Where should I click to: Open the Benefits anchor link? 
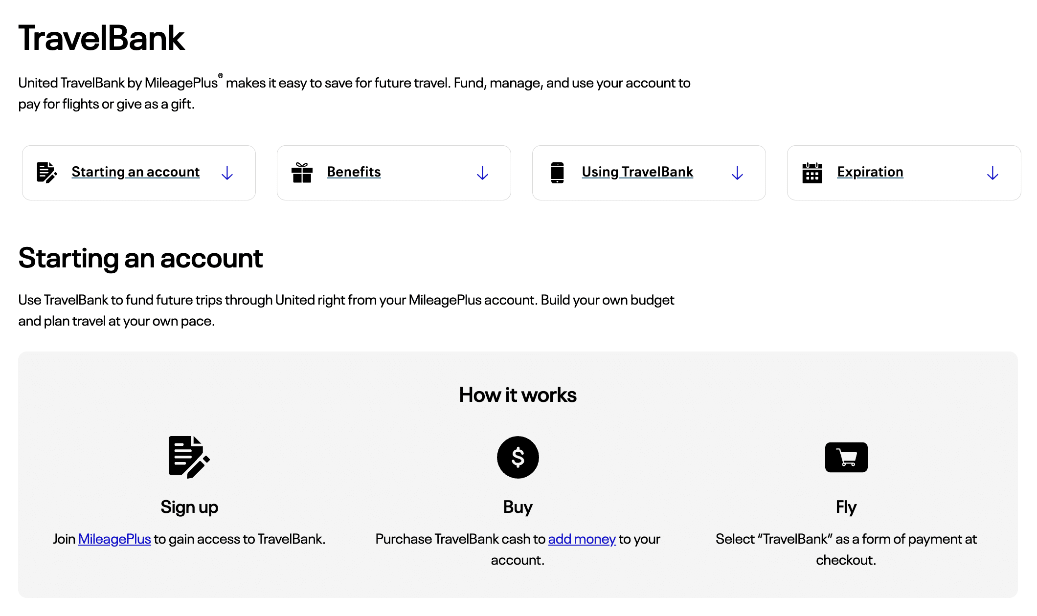pyautogui.click(x=354, y=172)
